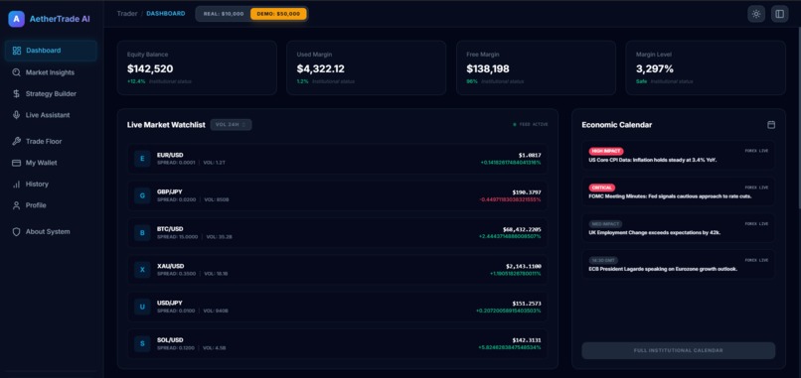Select the SOL/USD watchlist row
The width and height of the screenshot is (801, 378).
(337, 344)
